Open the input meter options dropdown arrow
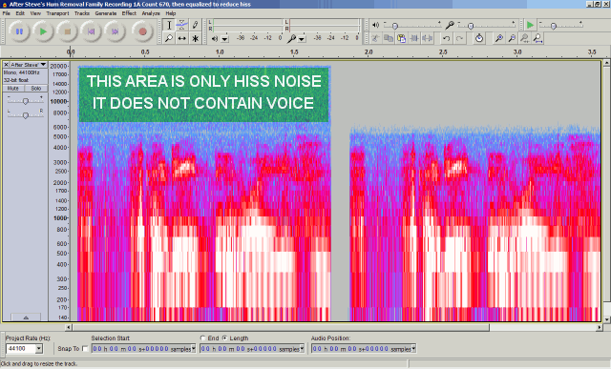 point(302,39)
